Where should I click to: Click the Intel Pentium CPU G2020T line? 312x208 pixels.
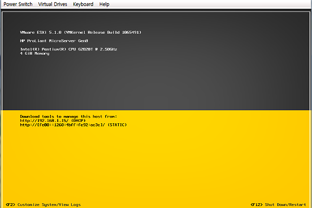point(69,49)
